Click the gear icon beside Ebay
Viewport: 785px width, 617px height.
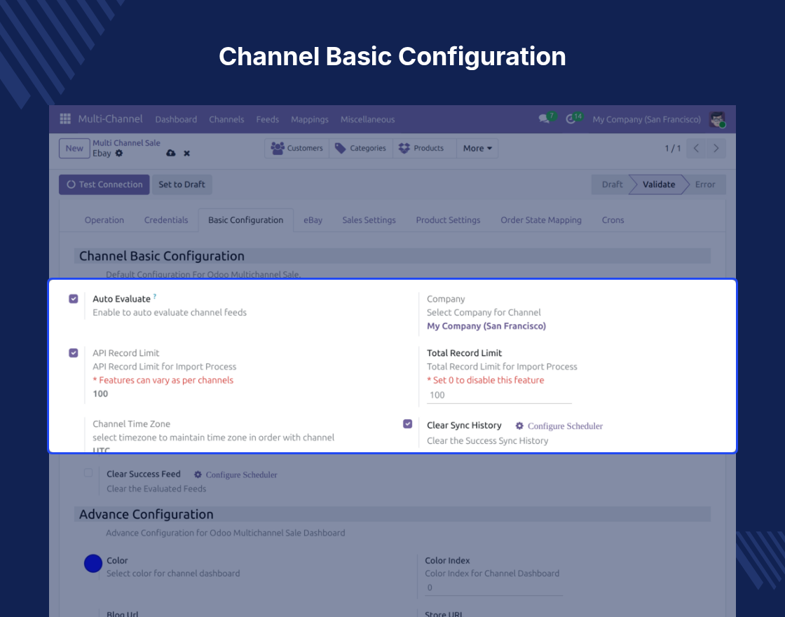point(119,154)
